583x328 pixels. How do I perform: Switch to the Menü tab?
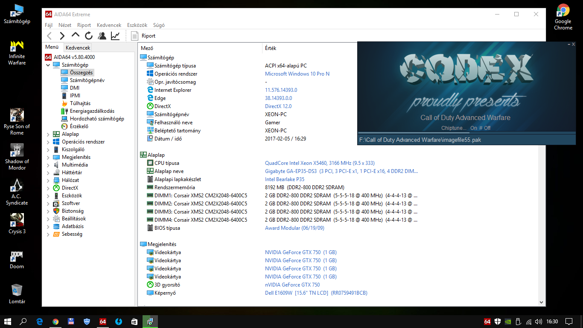click(52, 47)
